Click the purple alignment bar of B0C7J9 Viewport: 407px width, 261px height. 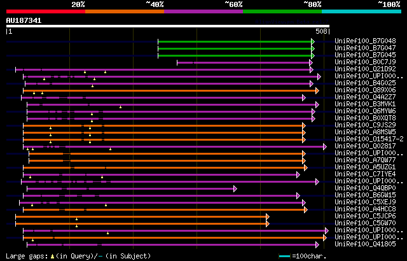pyautogui.click(x=243, y=62)
